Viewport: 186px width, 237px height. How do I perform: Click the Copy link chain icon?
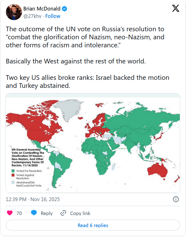(63, 213)
